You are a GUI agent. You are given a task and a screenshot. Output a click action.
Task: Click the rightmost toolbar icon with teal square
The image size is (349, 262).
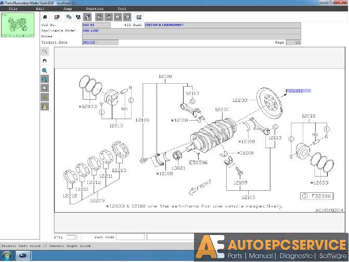click(139, 17)
